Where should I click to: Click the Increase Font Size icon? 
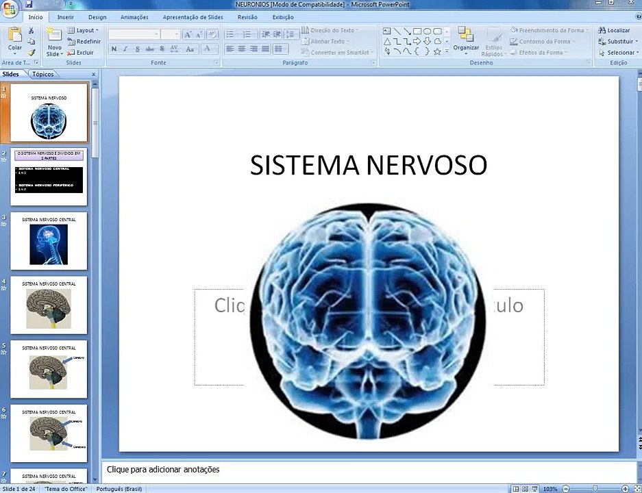click(x=188, y=35)
